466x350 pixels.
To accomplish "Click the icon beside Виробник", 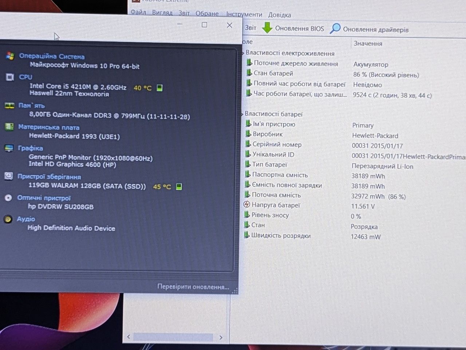I will [x=248, y=134].
